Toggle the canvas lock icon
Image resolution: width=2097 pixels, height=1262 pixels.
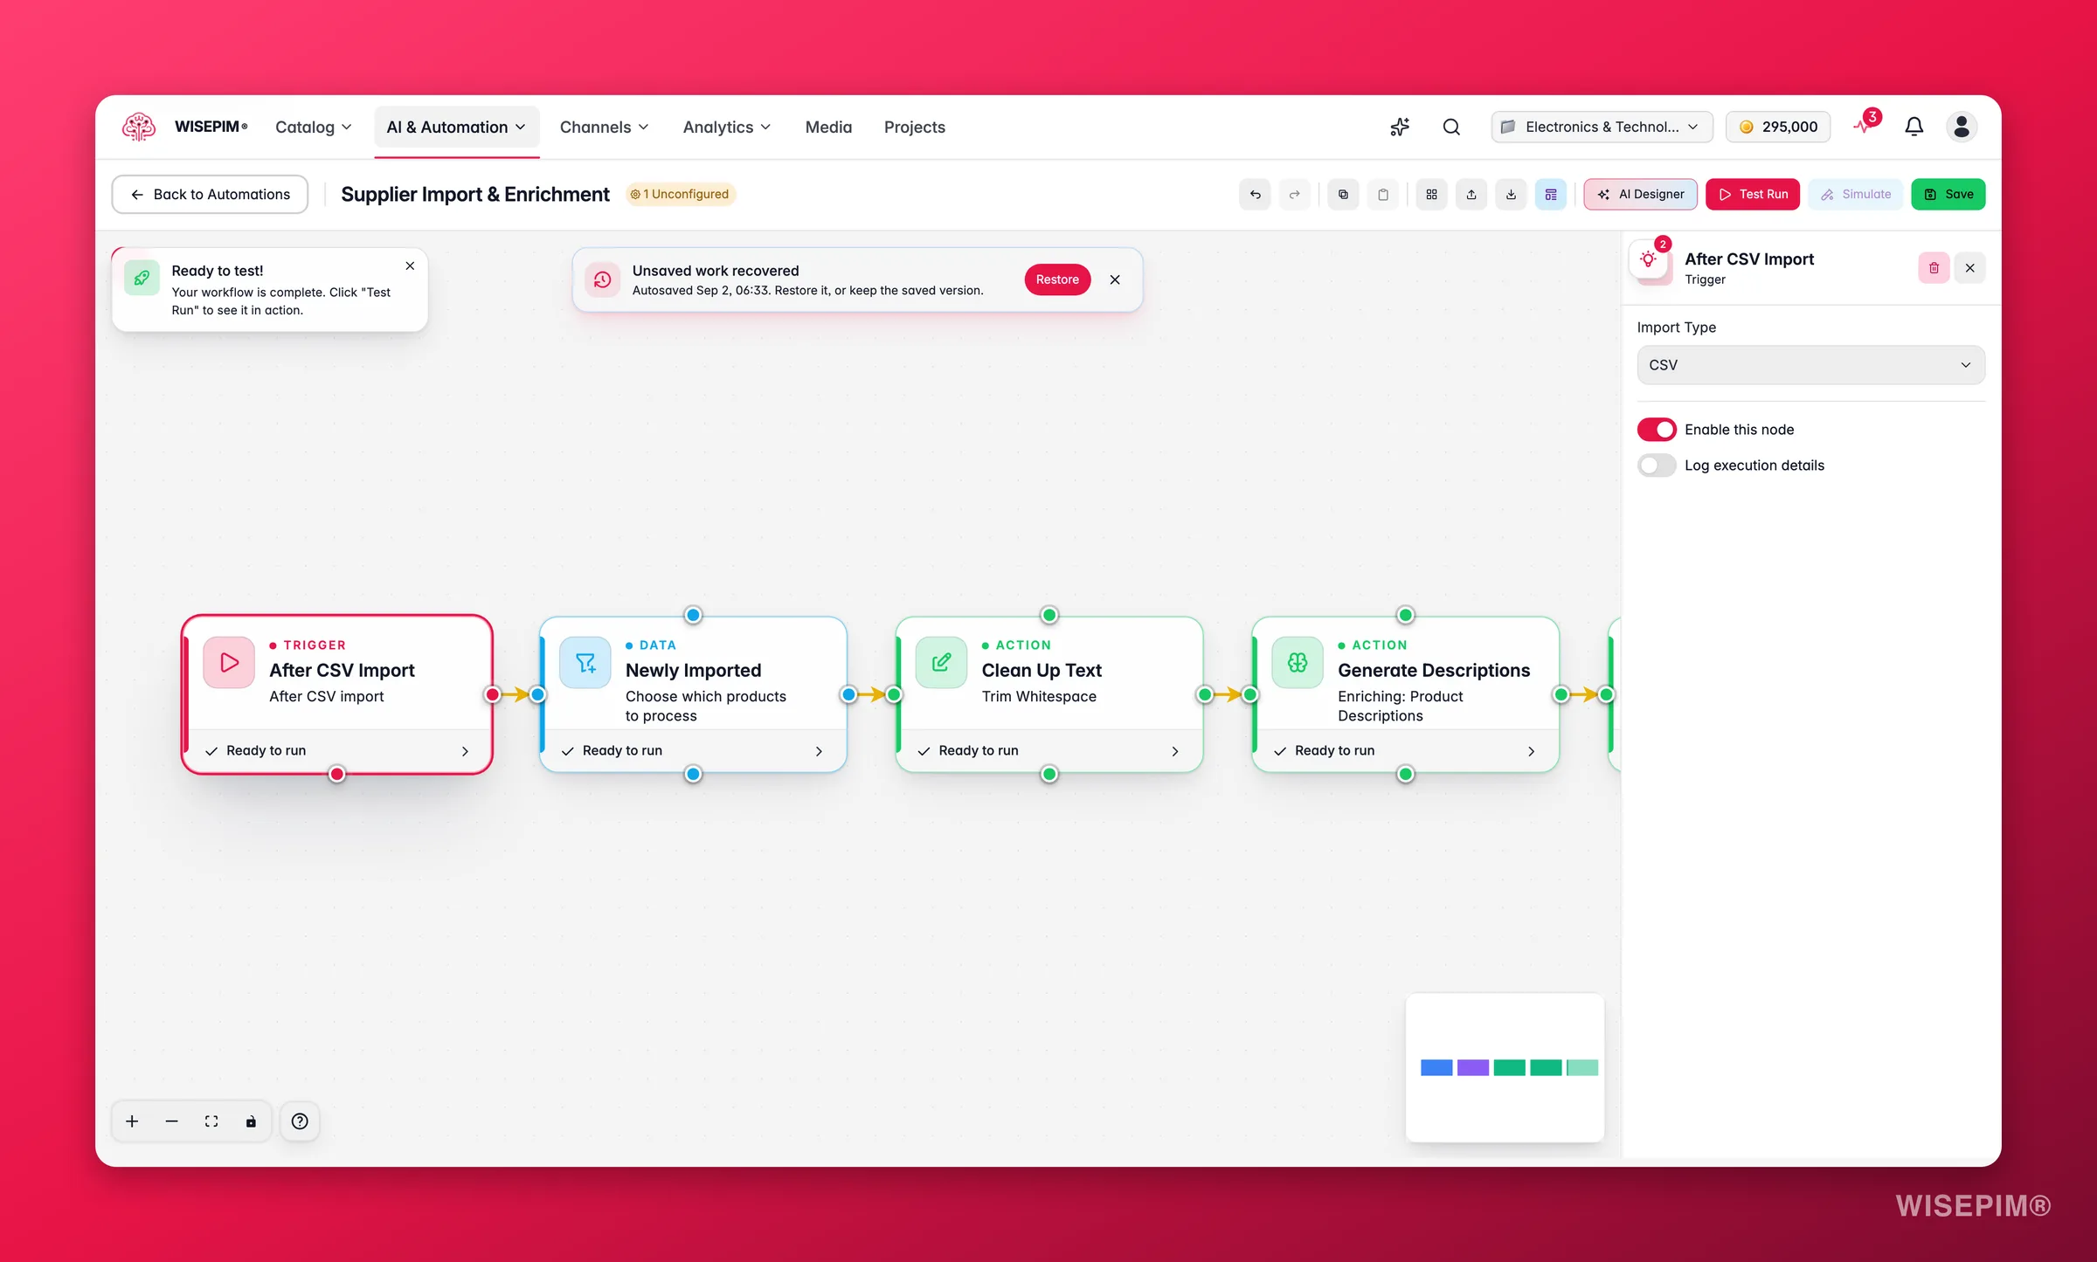(x=251, y=1121)
